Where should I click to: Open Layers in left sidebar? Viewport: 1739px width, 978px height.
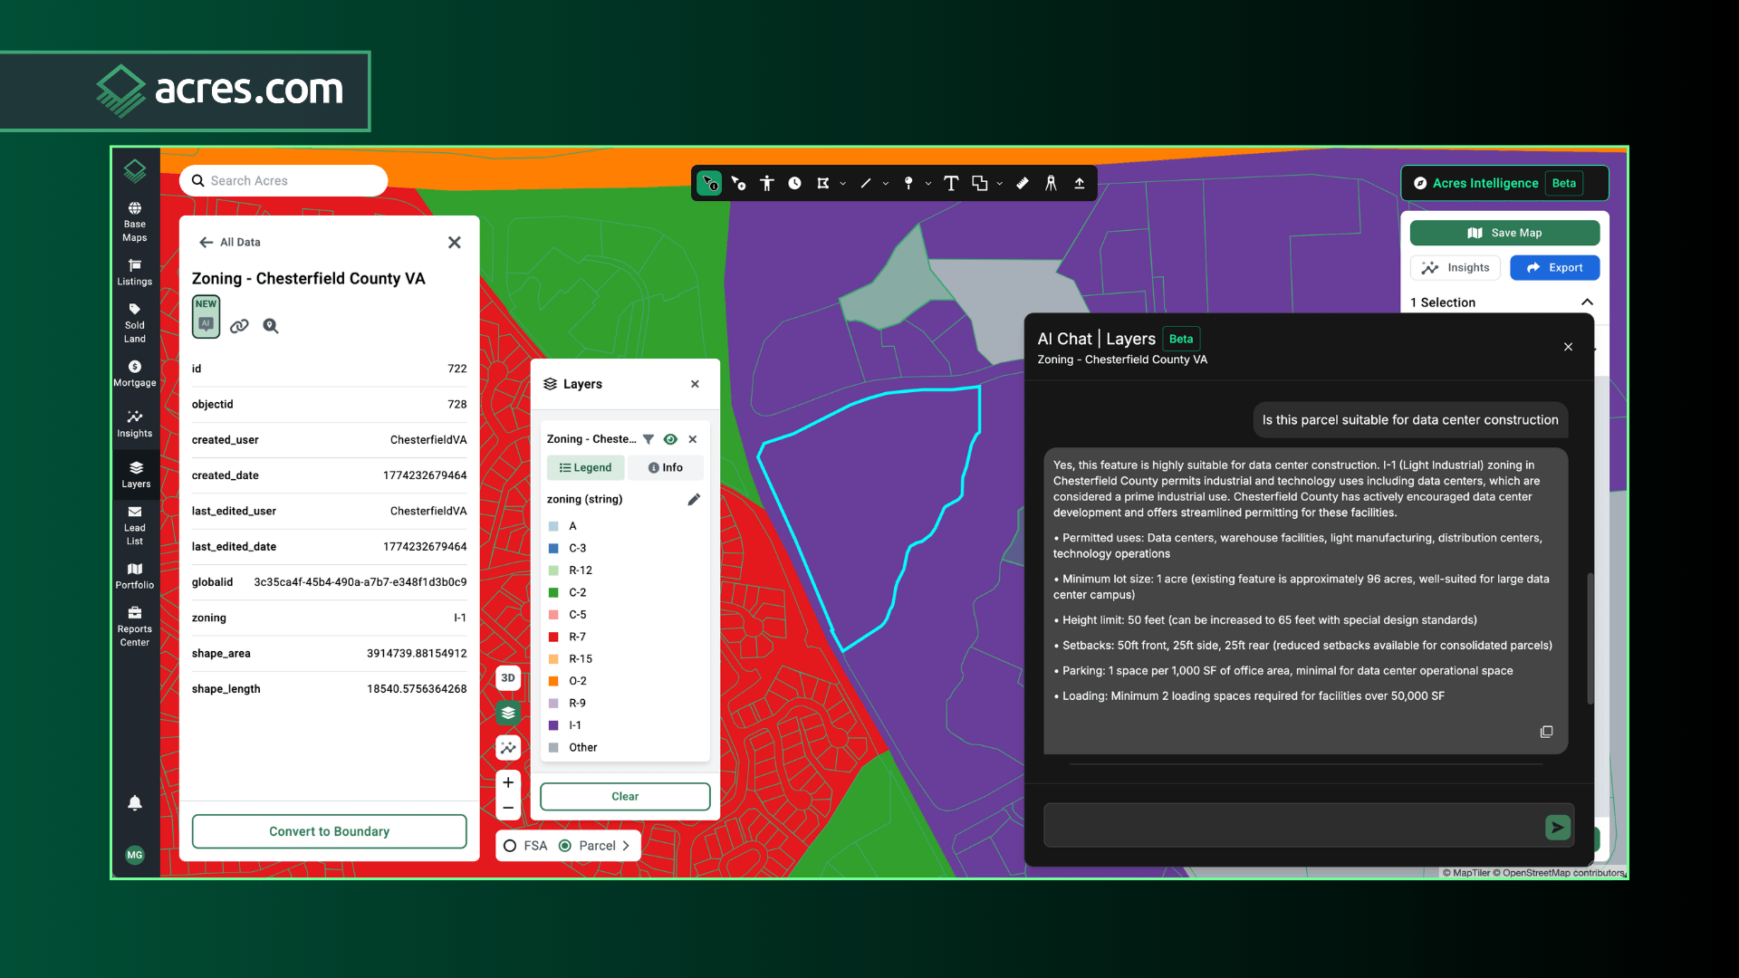pos(136,475)
